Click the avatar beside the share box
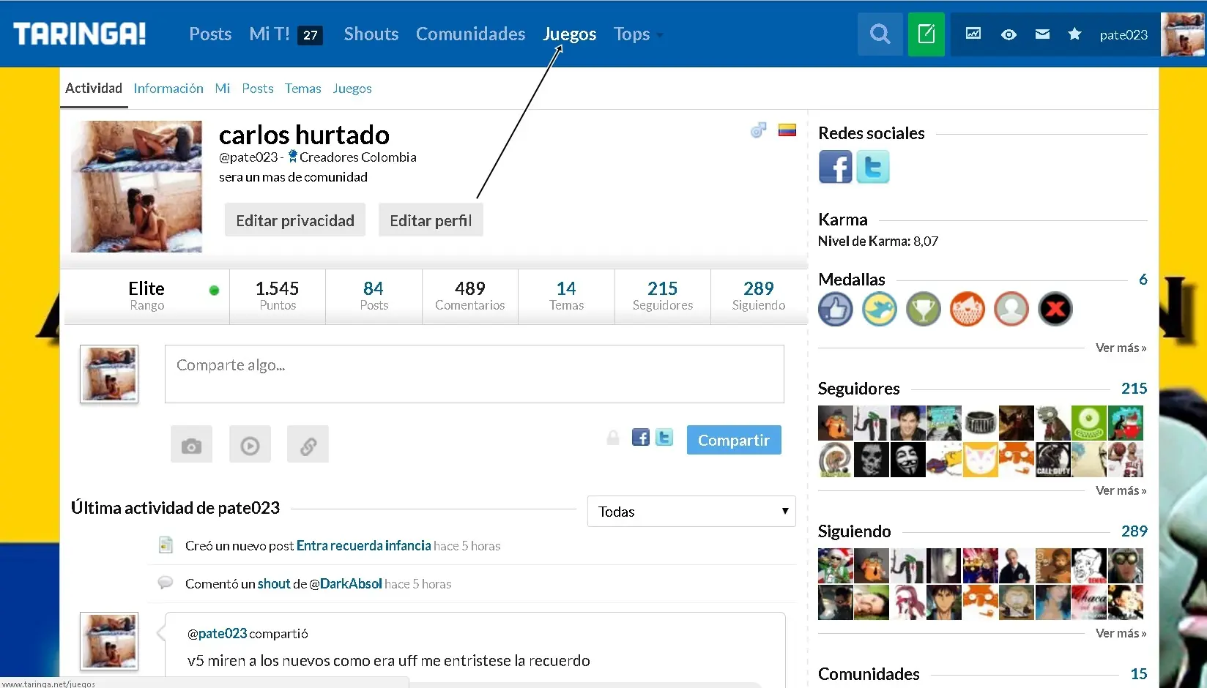 coord(109,374)
